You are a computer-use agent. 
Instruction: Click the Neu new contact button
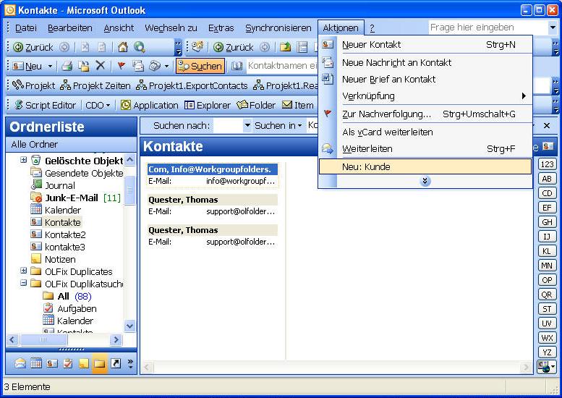click(x=27, y=66)
